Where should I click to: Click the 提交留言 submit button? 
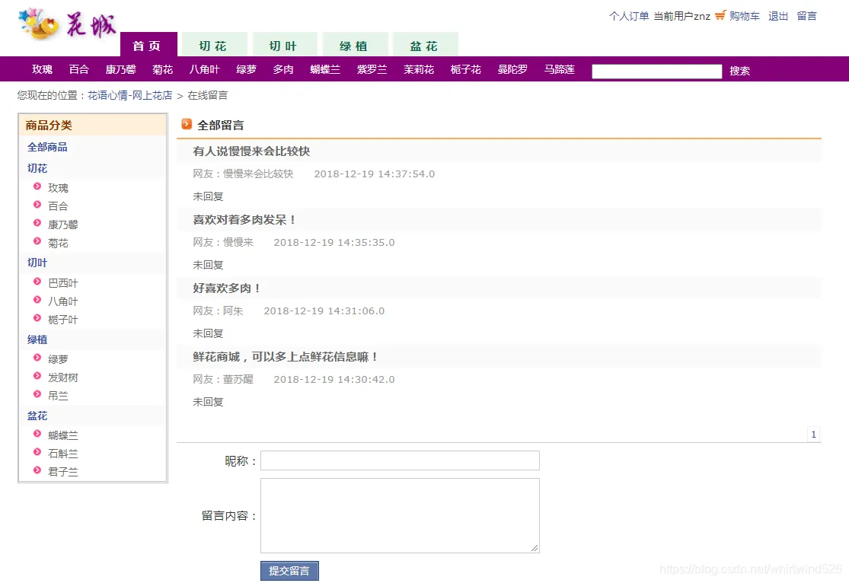289,571
